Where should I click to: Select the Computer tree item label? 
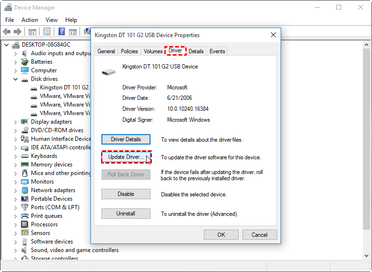point(44,70)
